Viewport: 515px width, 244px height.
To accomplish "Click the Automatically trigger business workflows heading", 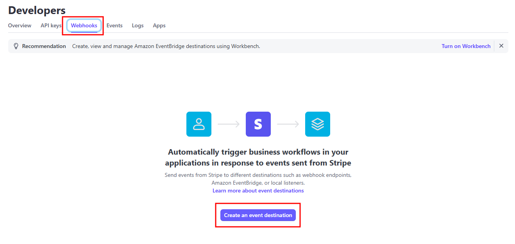I will tap(258, 157).
